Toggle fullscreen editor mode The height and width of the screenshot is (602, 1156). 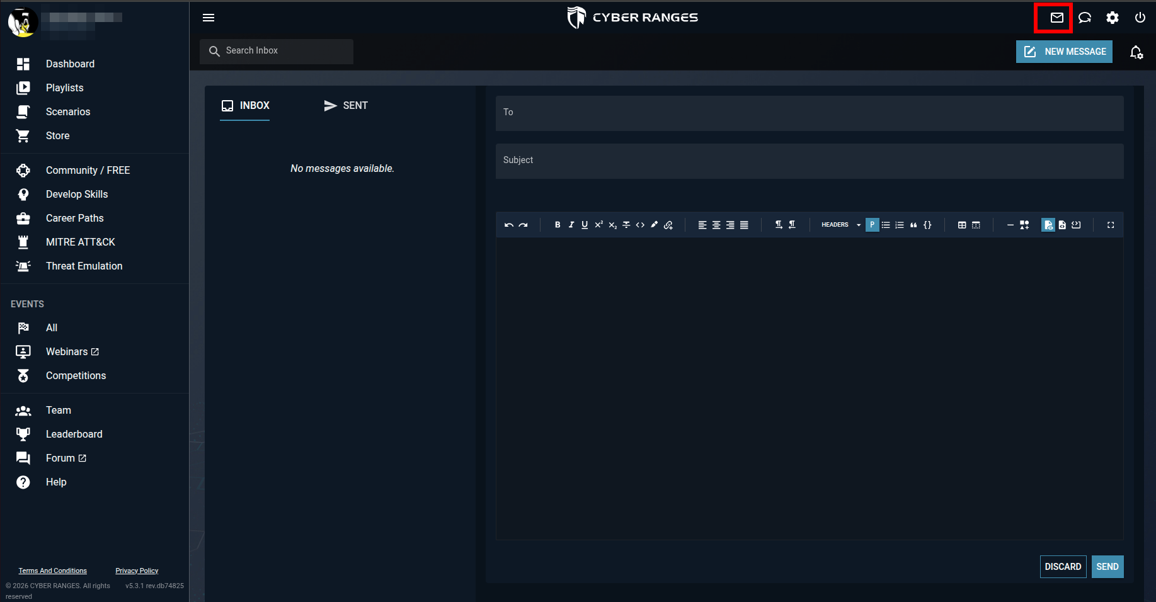click(1111, 225)
